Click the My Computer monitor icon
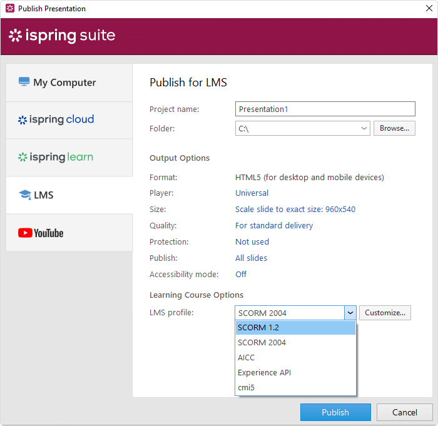This screenshot has height=426, width=438. [x=24, y=81]
